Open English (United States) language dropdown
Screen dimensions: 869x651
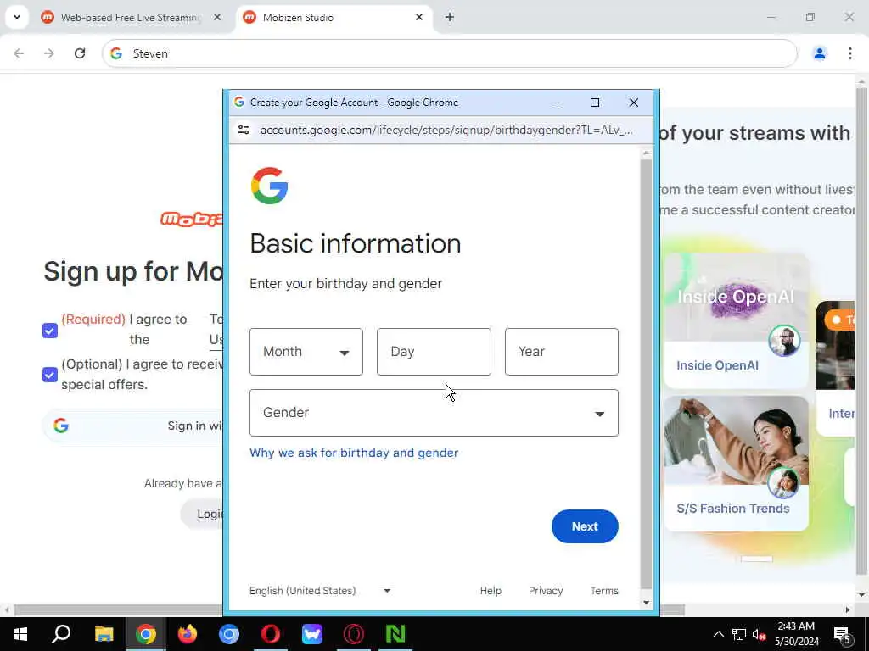point(320,591)
